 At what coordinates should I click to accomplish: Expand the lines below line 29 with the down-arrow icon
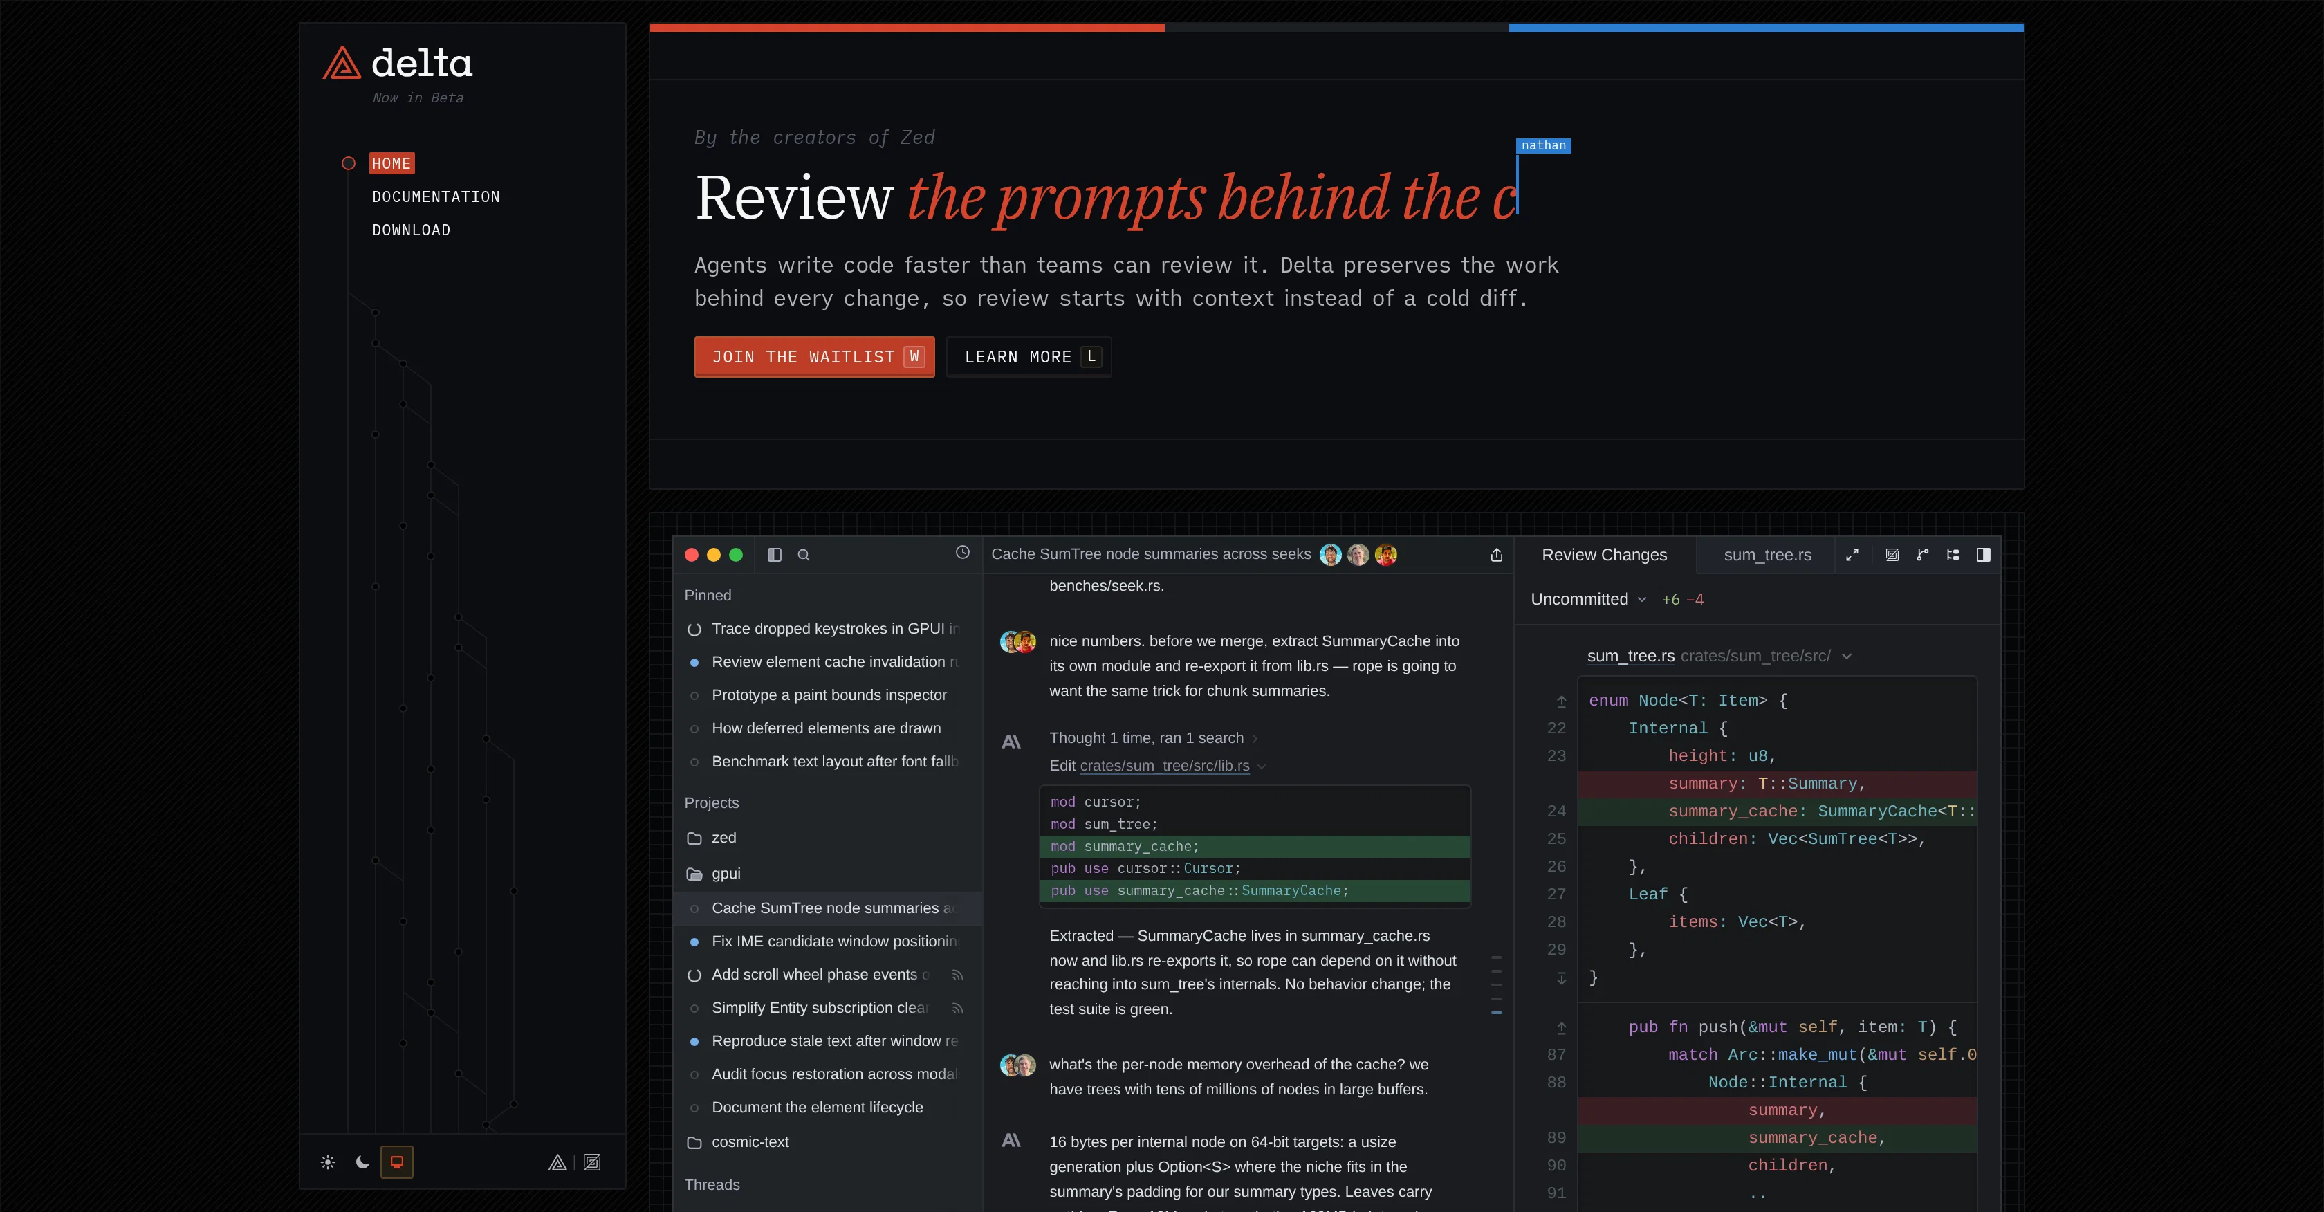(1562, 978)
